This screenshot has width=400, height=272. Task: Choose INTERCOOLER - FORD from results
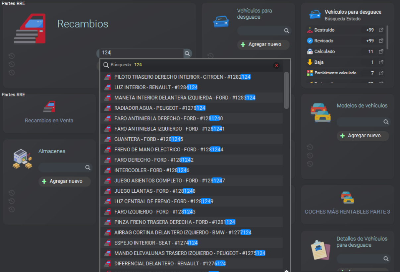coord(151,170)
